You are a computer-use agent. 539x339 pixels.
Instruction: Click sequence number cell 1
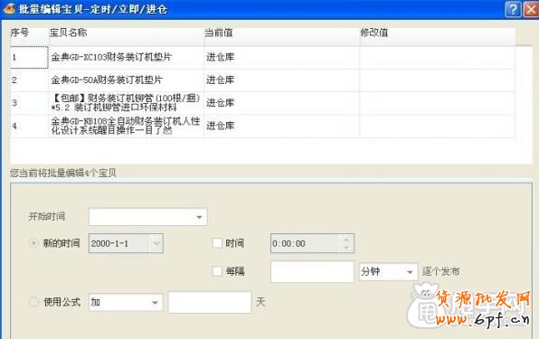click(x=30, y=57)
